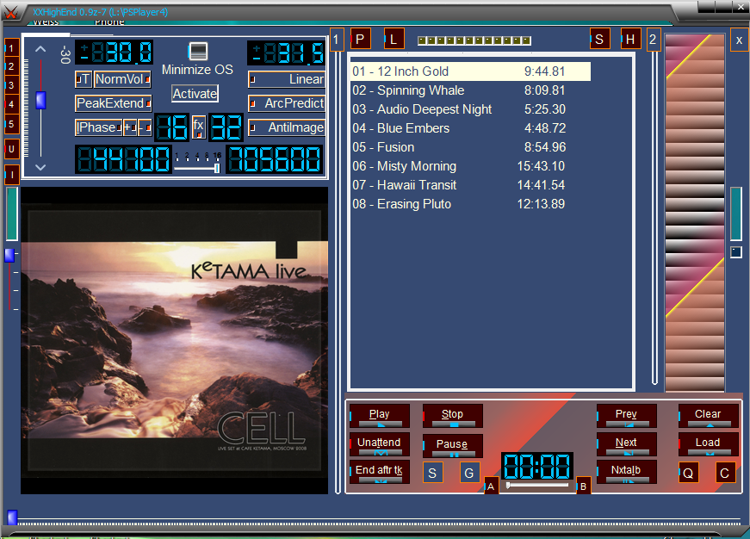Toggle the minus option beside Phase
The height and width of the screenshot is (539, 750).
[x=145, y=127]
